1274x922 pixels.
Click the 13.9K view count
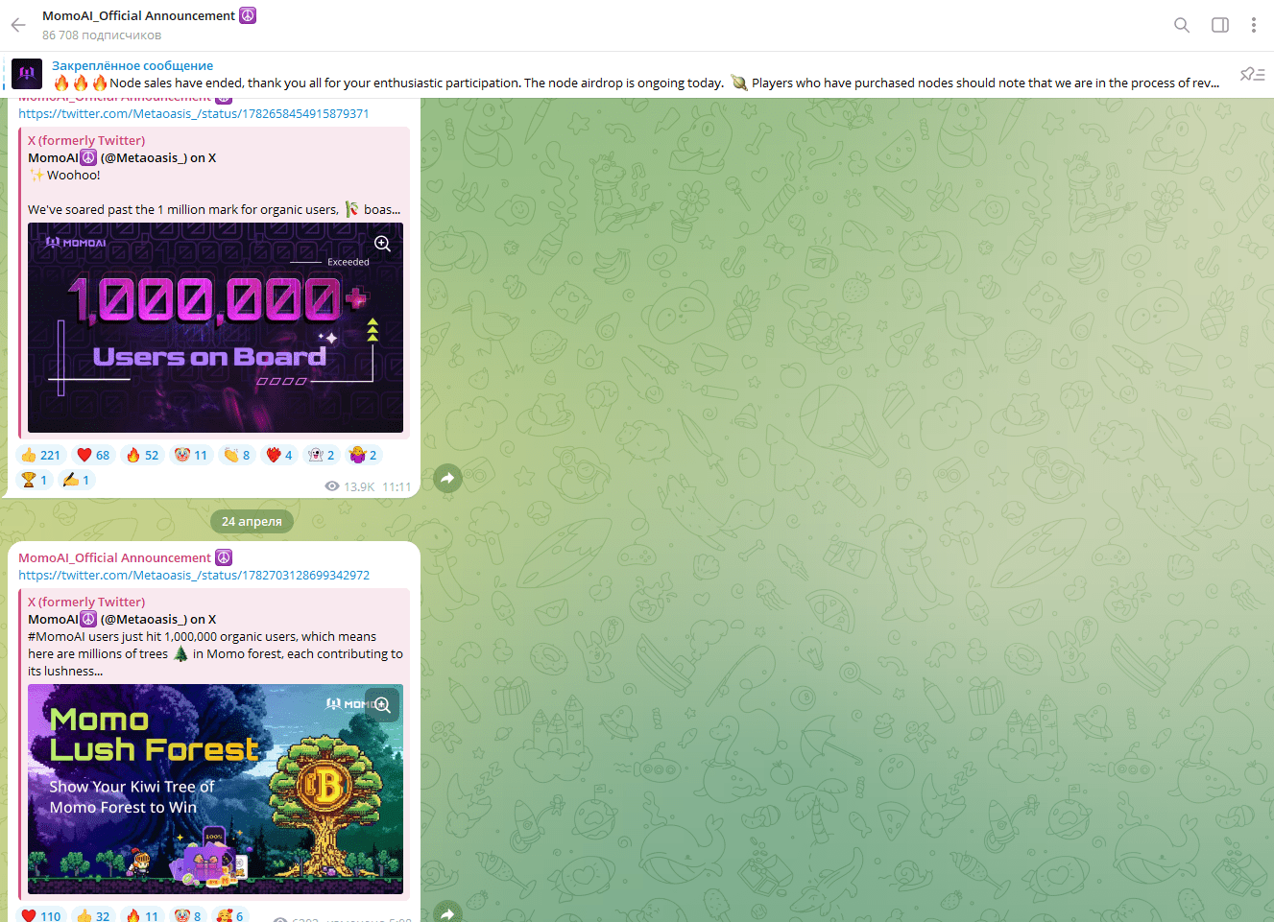coord(350,486)
